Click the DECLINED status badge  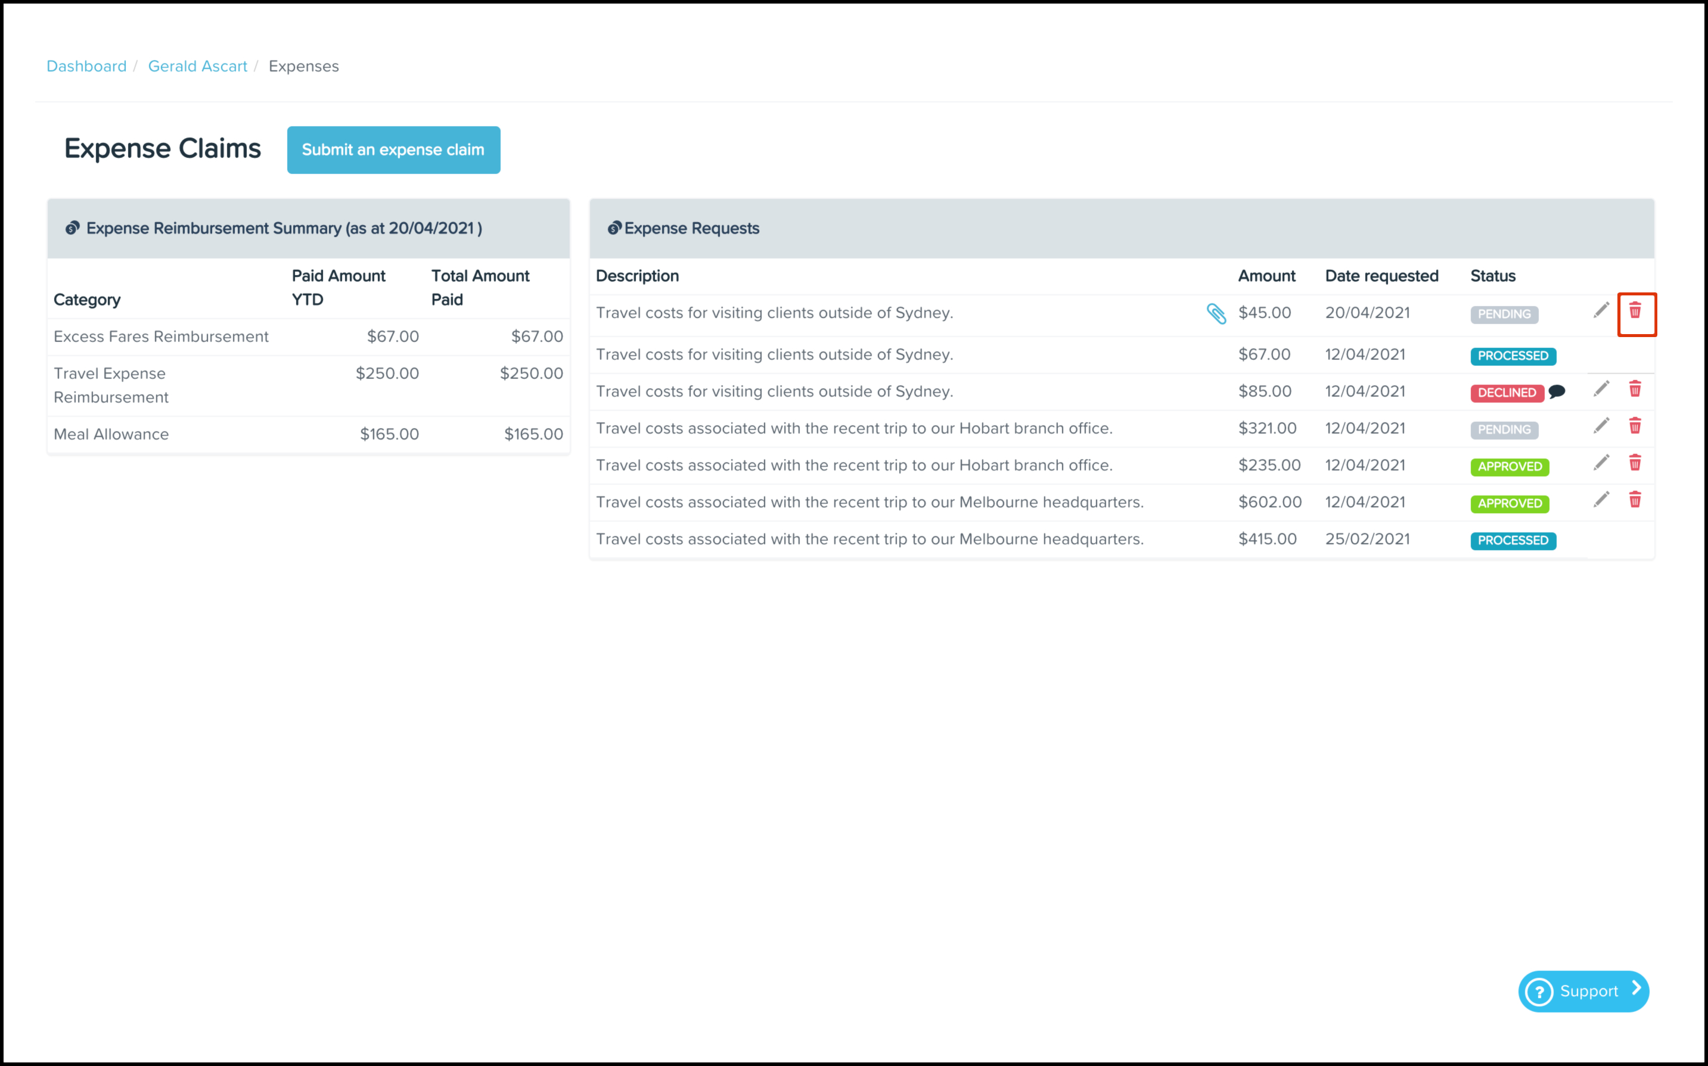(1506, 392)
